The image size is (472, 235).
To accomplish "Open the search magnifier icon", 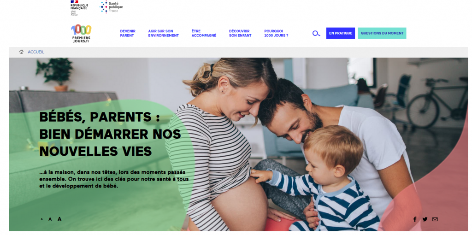I will pos(316,33).
